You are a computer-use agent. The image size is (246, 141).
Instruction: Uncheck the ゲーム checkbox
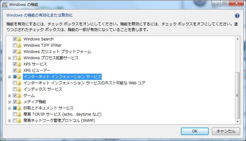click(15, 96)
